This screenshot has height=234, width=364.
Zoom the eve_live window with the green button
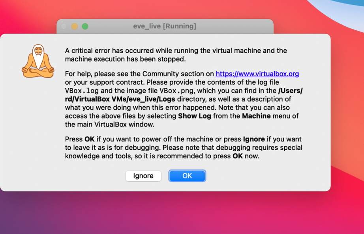tap(85, 26)
